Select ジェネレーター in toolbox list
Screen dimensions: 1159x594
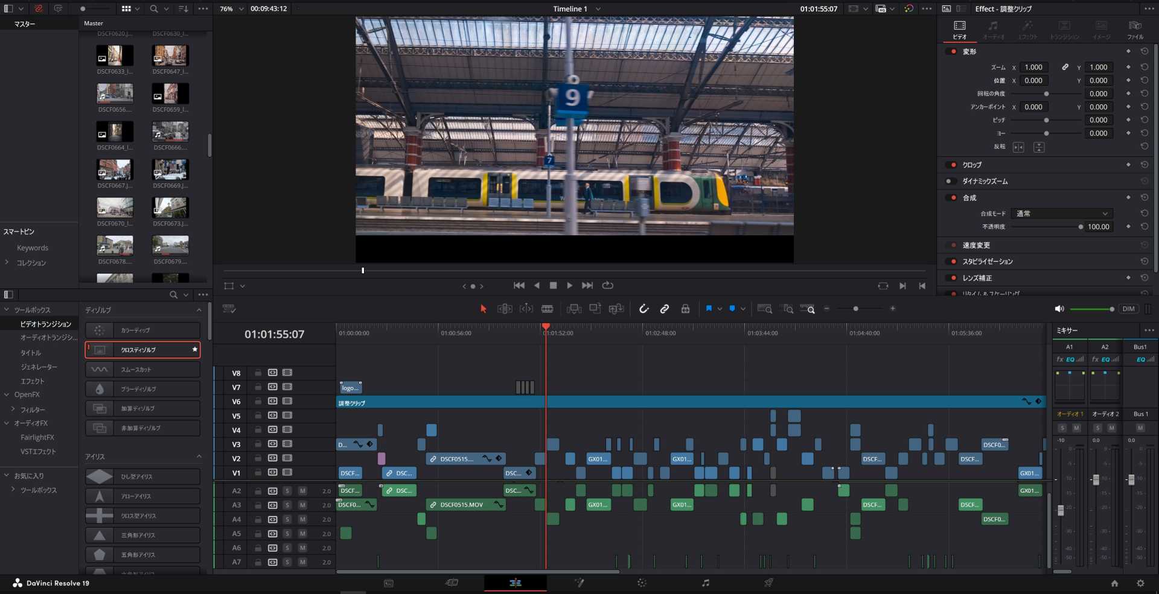39,367
